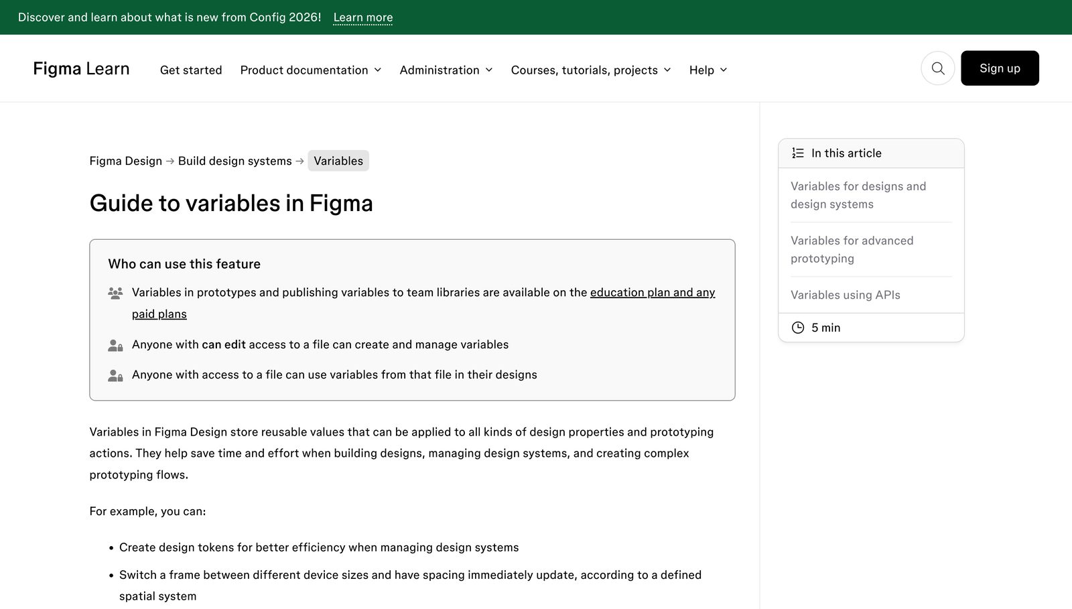Image resolution: width=1072 pixels, height=609 pixels.
Task: Click the Create design tokens bullet text
Action: click(319, 547)
